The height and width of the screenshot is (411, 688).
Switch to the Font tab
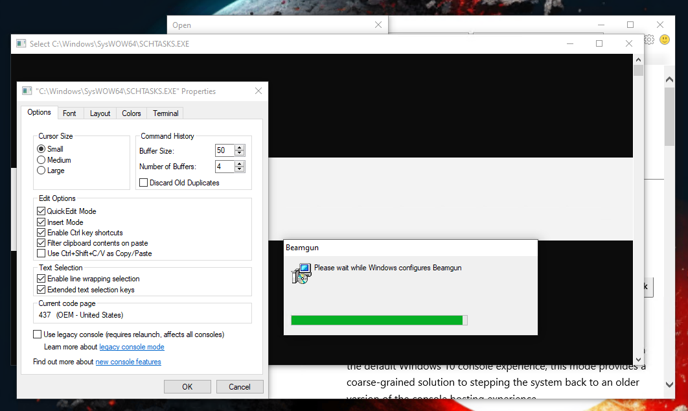click(x=69, y=113)
